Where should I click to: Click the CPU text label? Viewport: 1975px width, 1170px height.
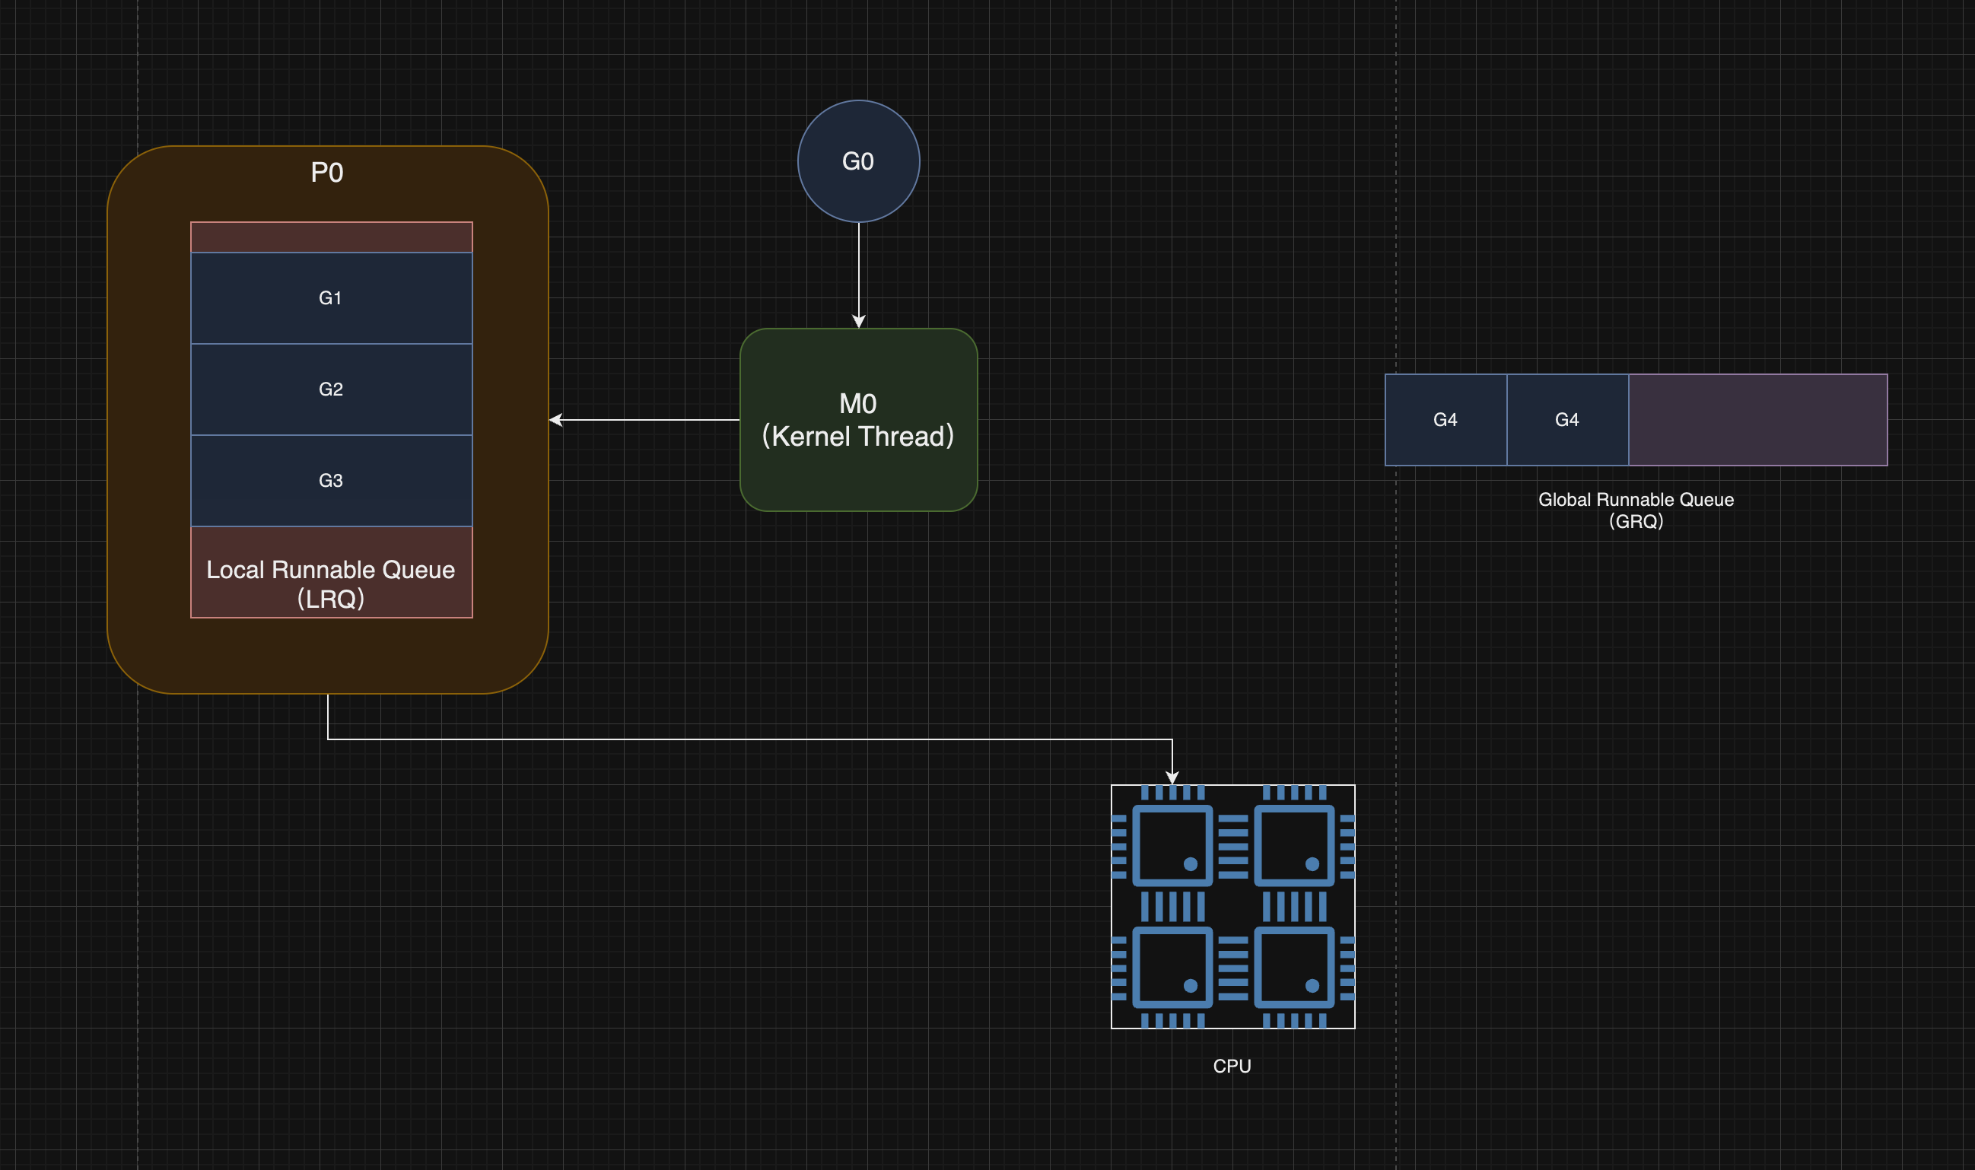click(x=1232, y=1066)
